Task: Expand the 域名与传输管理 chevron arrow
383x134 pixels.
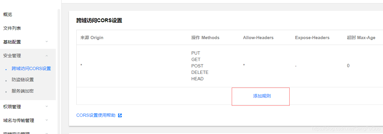Action: (x=47, y=120)
